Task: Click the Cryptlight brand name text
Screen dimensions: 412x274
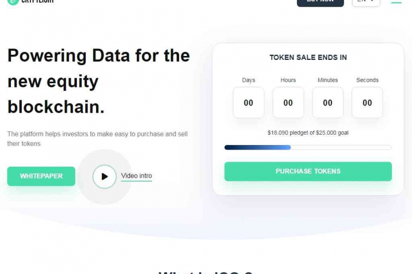Action: (x=38, y=1)
